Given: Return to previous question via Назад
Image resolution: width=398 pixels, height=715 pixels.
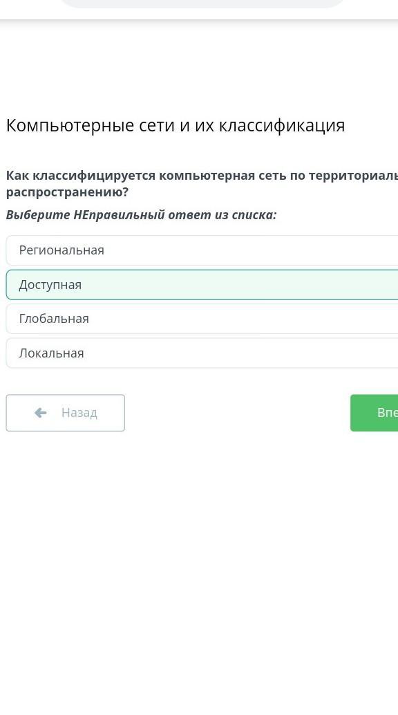Looking at the screenshot, I should [x=65, y=413].
